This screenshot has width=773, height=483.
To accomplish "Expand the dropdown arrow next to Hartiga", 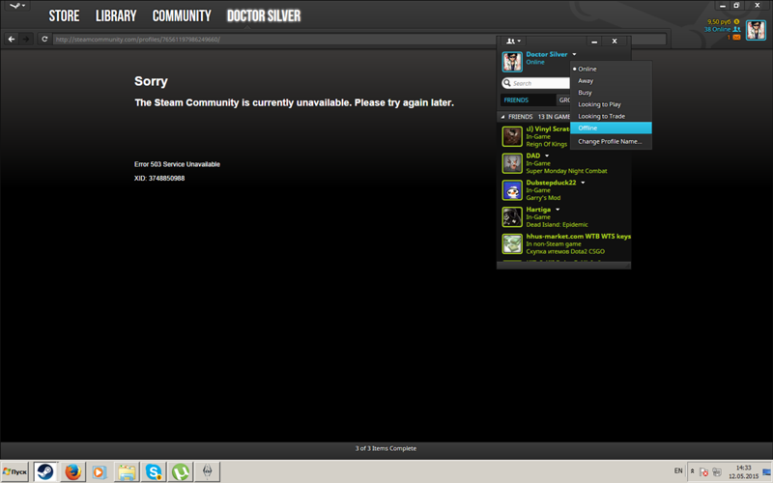I will [x=558, y=210].
